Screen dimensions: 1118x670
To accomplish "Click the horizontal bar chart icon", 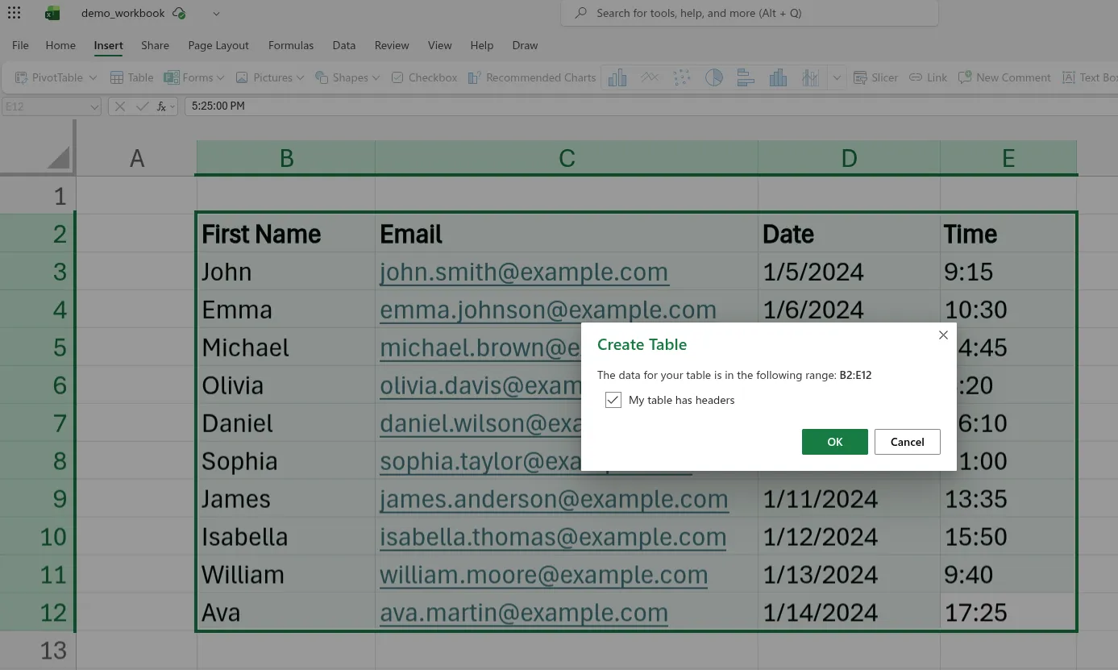I will tap(746, 77).
